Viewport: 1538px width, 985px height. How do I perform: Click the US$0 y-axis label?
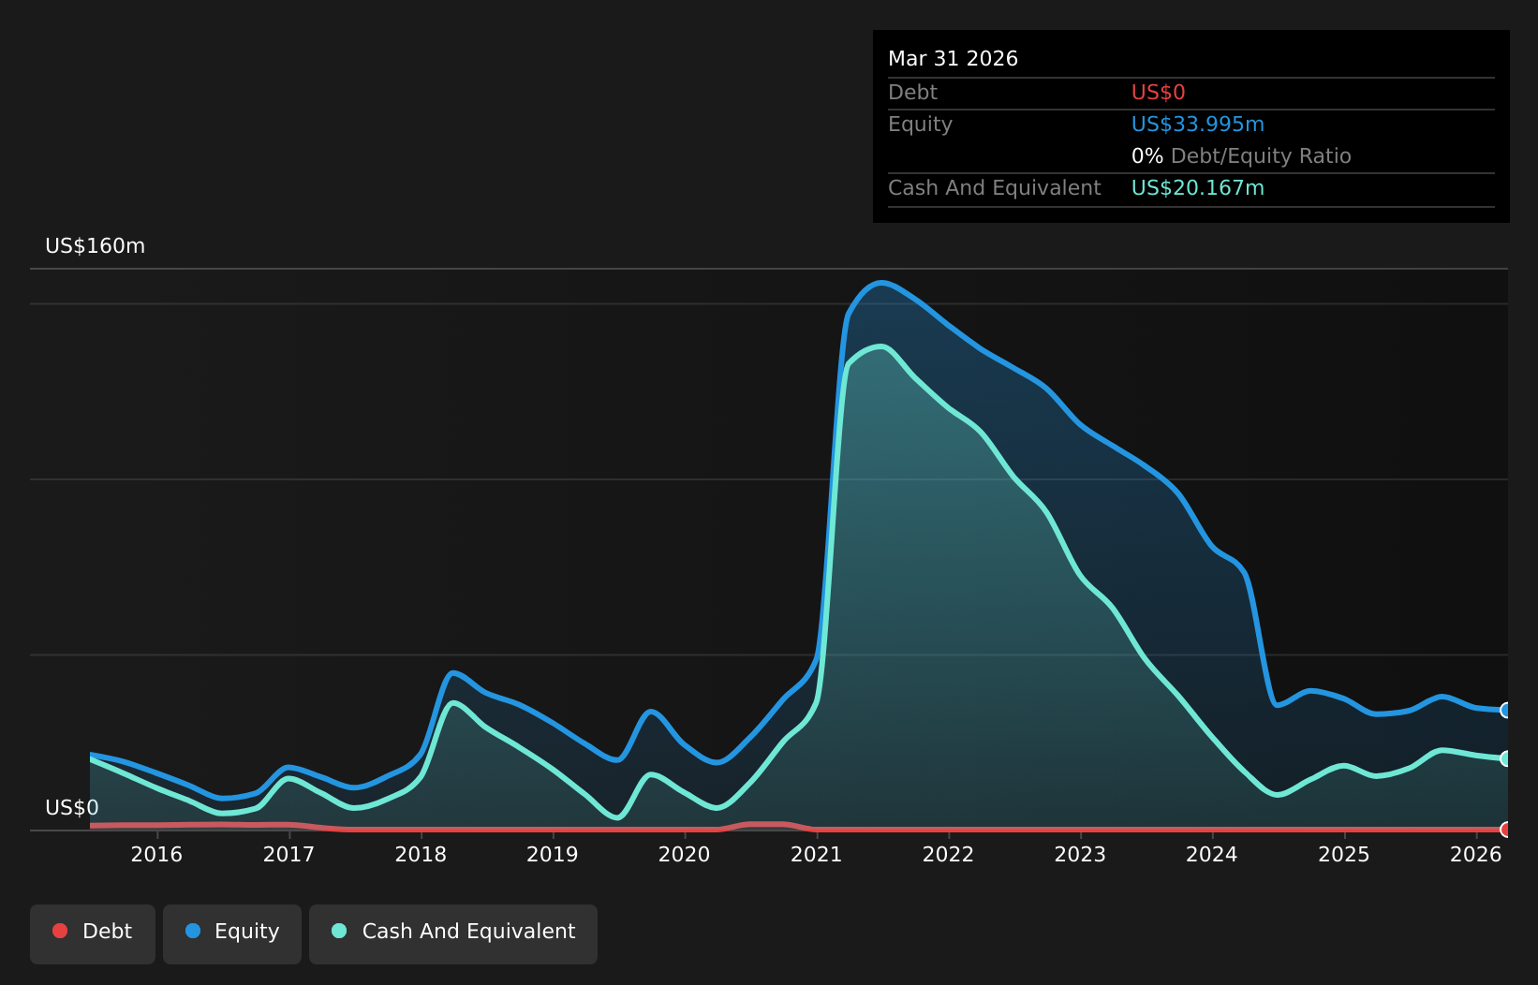point(72,808)
